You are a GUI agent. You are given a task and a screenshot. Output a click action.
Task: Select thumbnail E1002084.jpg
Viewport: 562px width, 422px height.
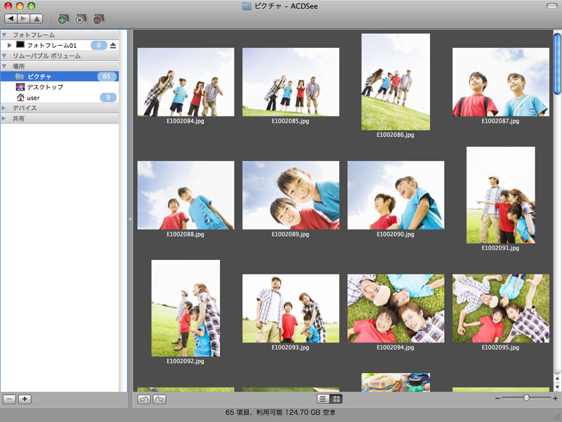(x=185, y=82)
